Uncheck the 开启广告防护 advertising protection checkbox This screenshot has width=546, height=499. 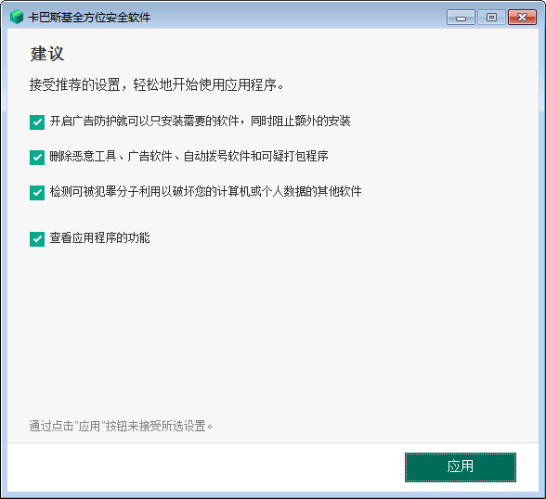click(x=37, y=122)
